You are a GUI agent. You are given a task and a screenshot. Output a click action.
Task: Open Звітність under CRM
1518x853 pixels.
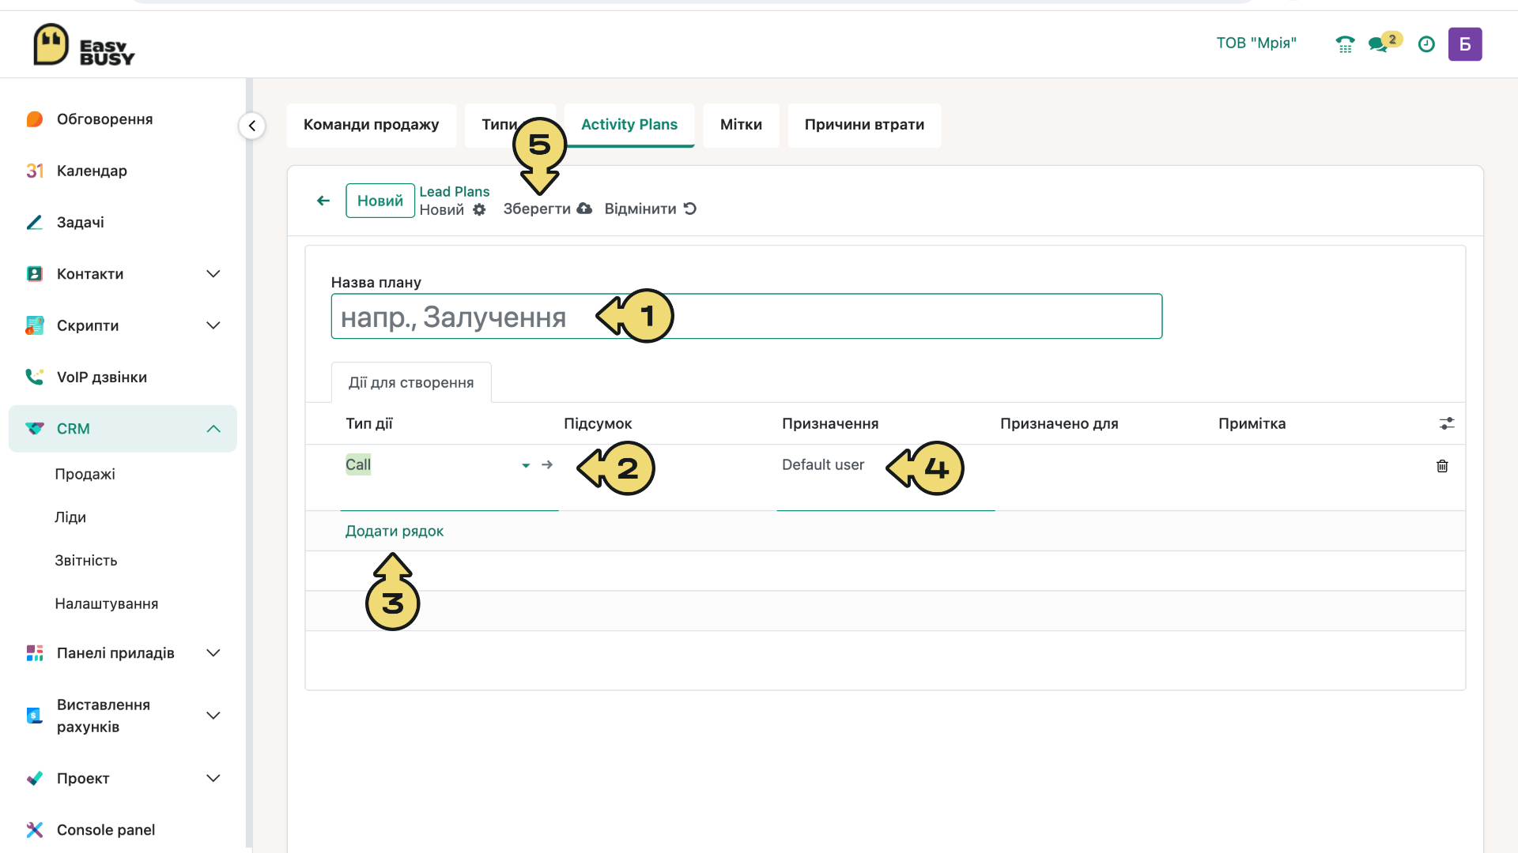(x=86, y=561)
